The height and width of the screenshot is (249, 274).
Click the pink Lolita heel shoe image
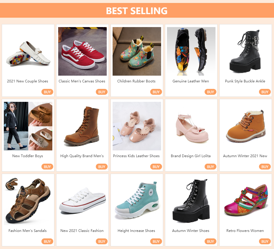pyautogui.click(x=191, y=126)
